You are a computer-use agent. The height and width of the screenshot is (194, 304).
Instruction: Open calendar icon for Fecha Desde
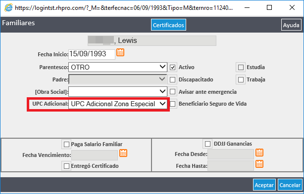259,153
